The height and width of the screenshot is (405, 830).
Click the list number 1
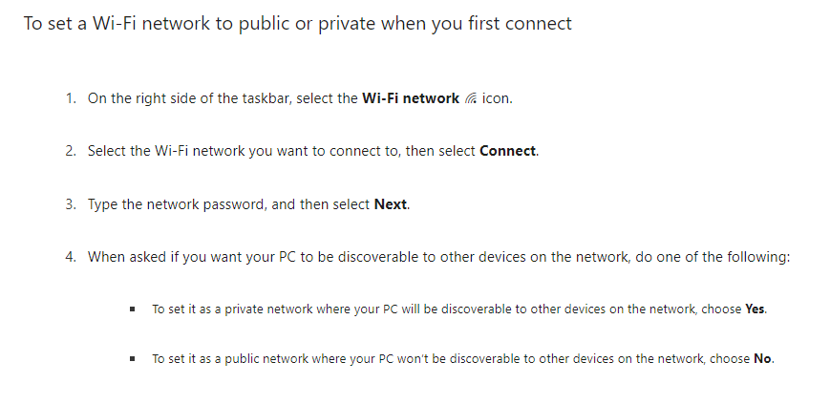(x=70, y=98)
